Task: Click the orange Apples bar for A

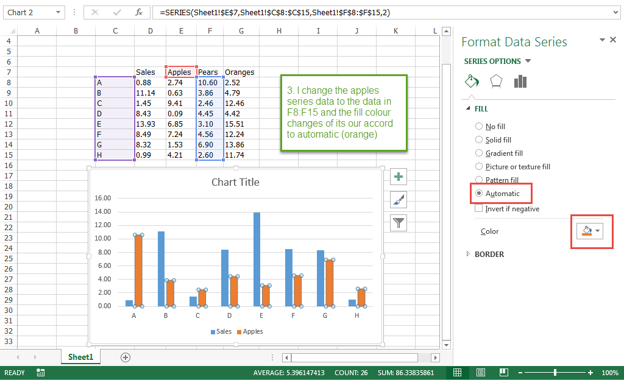Action: [x=138, y=271]
